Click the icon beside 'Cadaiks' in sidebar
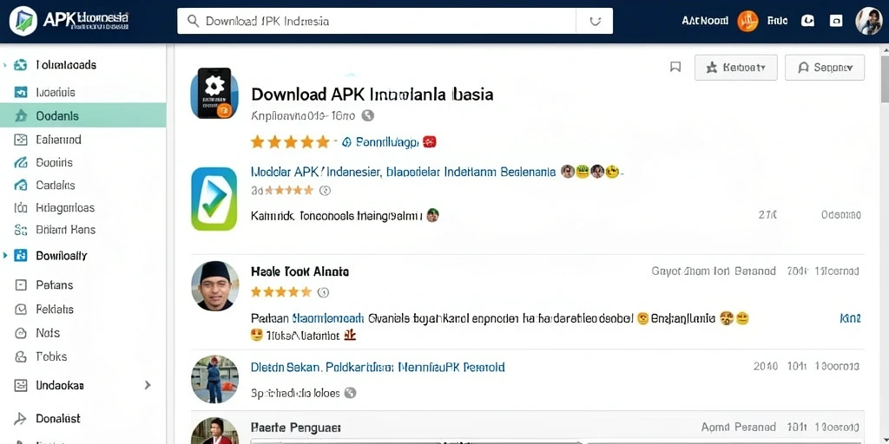Image resolution: width=889 pixels, height=444 pixels. (21, 185)
